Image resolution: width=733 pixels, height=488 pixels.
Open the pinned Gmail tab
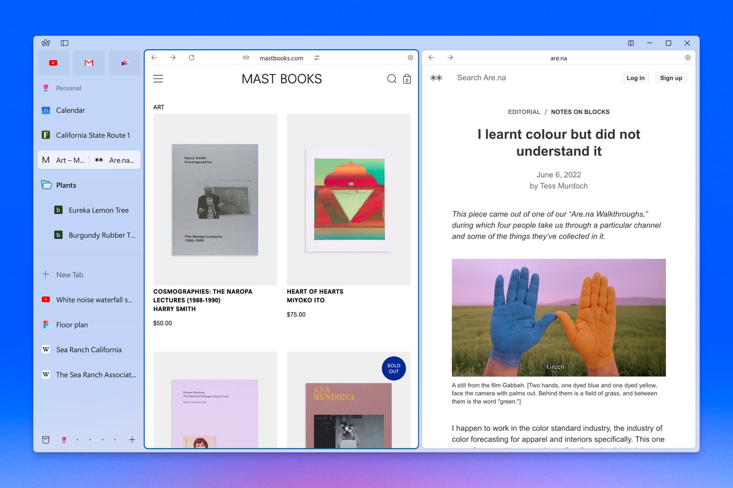click(89, 63)
